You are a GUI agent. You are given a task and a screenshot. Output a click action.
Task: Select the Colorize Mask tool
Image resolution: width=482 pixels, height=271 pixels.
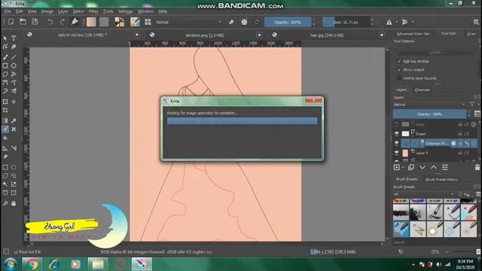click(x=5, y=129)
